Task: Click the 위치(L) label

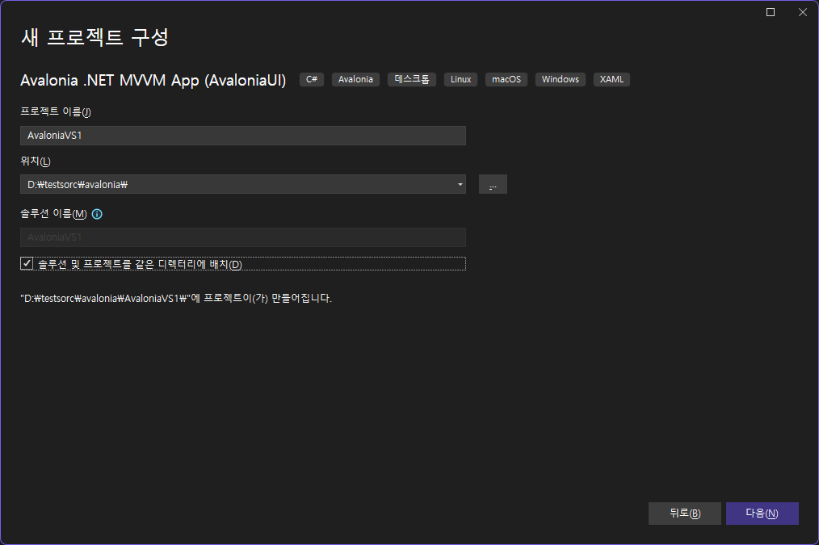Action: click(36, 161)
